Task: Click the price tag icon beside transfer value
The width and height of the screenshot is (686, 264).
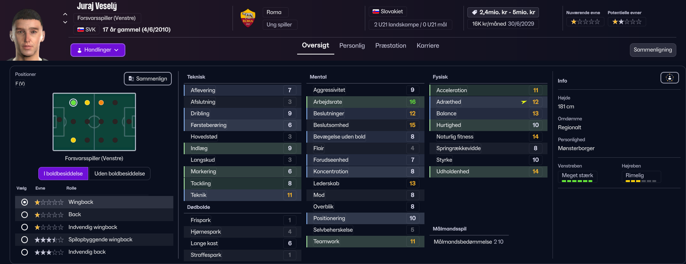Action: (x=474, y=12)
